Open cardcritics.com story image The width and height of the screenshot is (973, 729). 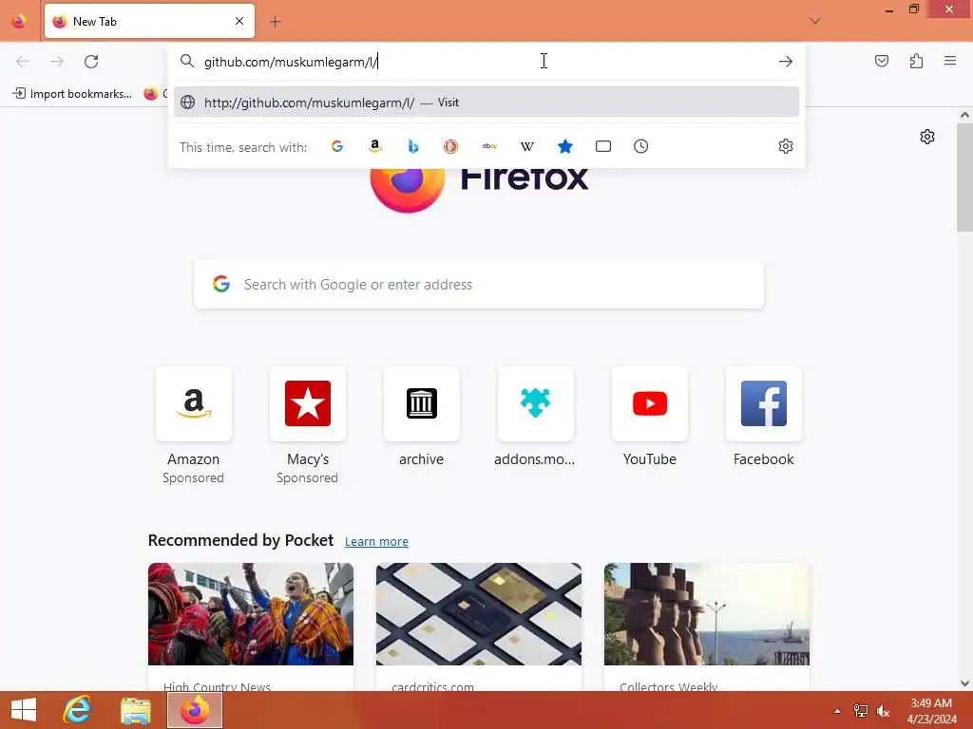coord(479,614)
